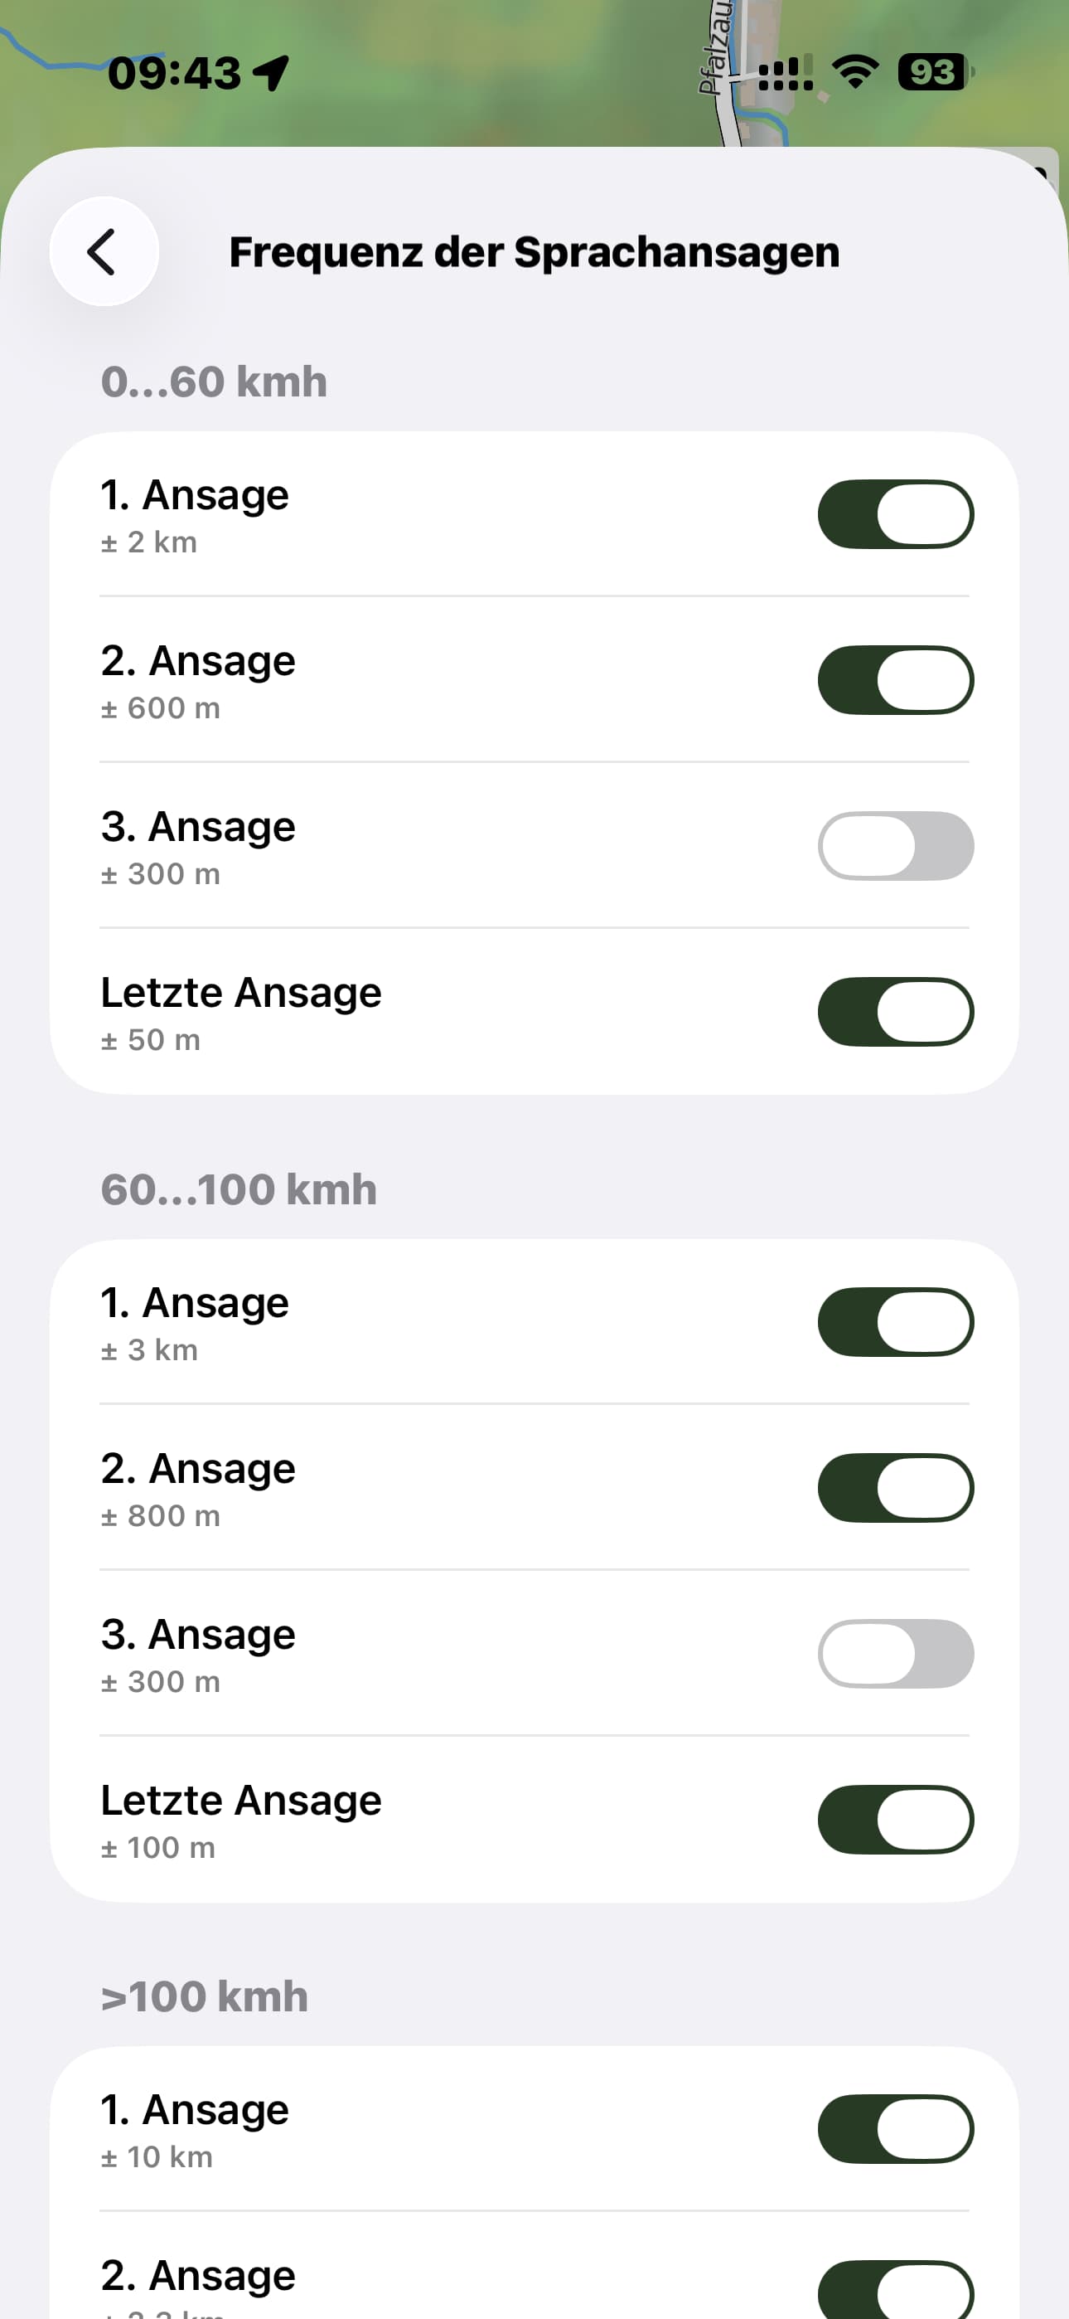This screenshot has width=1069, height=2319.
Task: Tap the back chevron button
Action: point(104,251)
